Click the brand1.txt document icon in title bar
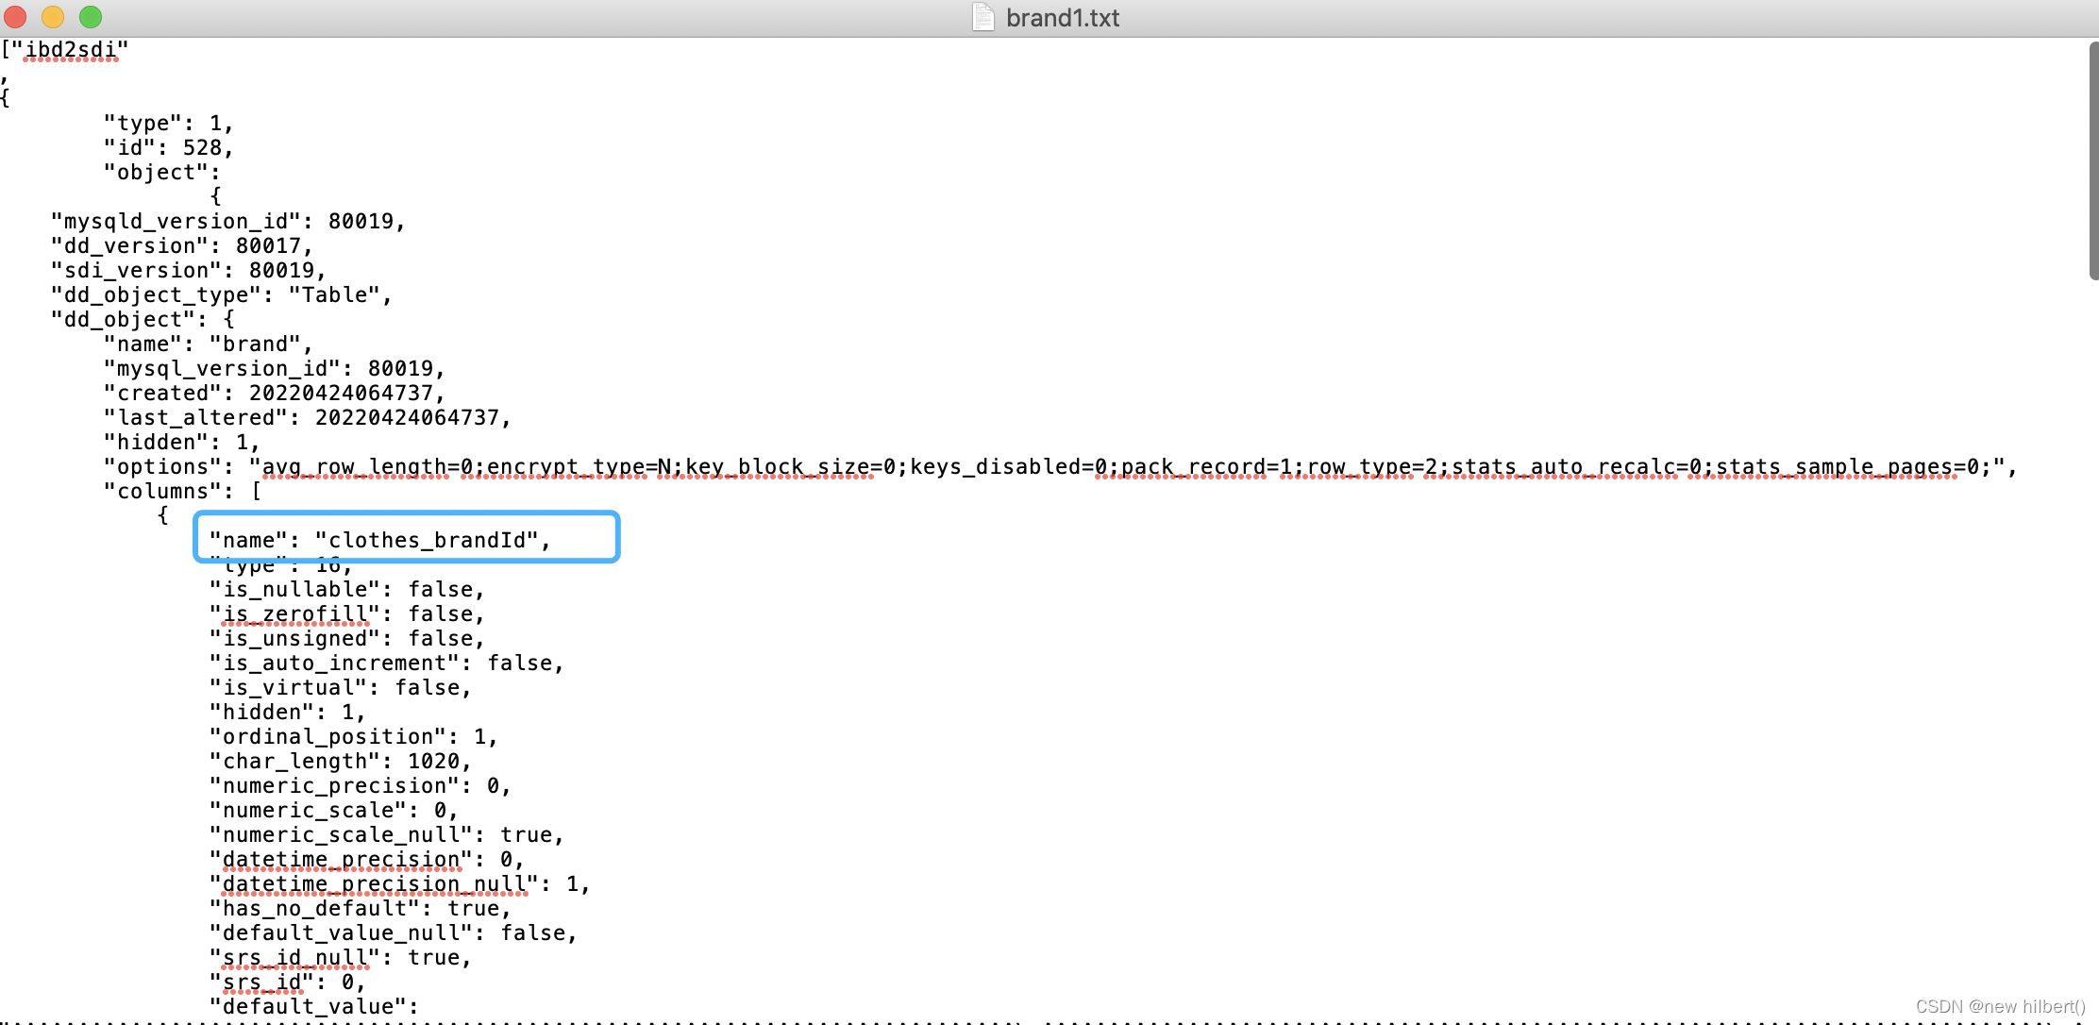This screenshot has height=1025, width=2099. coord(982,17)
